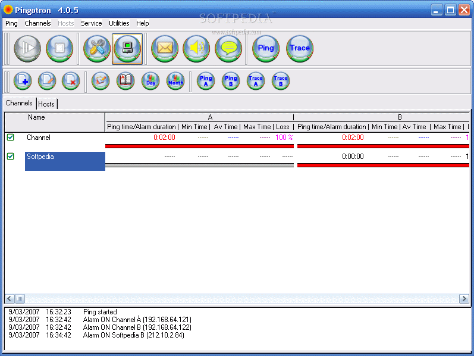Open the Utilities menu

[119, 23]
